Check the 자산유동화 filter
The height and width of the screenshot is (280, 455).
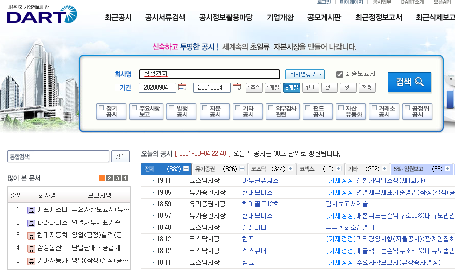(341, 108)
